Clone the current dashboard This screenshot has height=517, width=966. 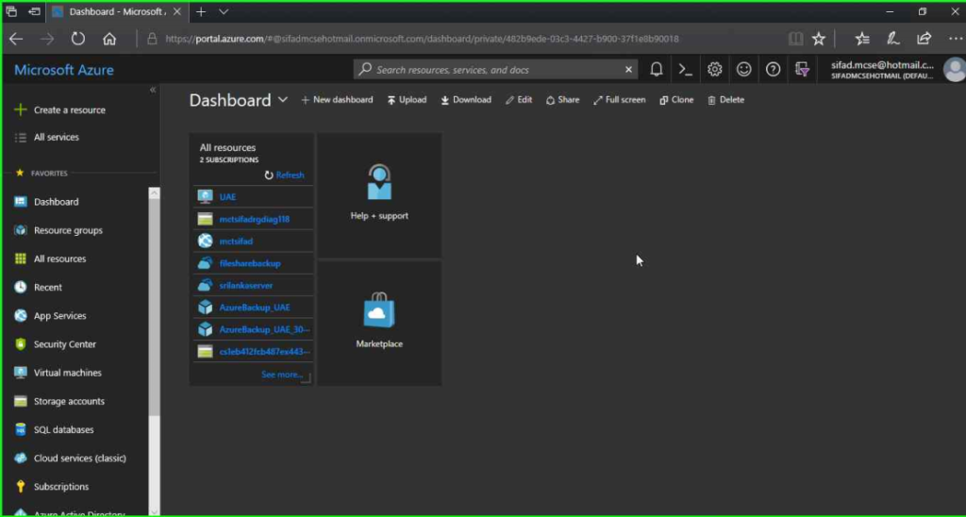point(676,100)
